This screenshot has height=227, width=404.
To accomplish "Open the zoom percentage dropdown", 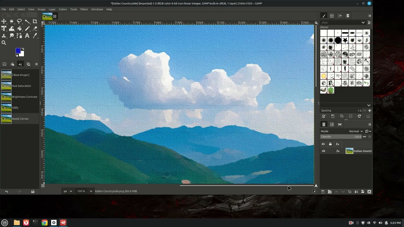I will point(91,191).
